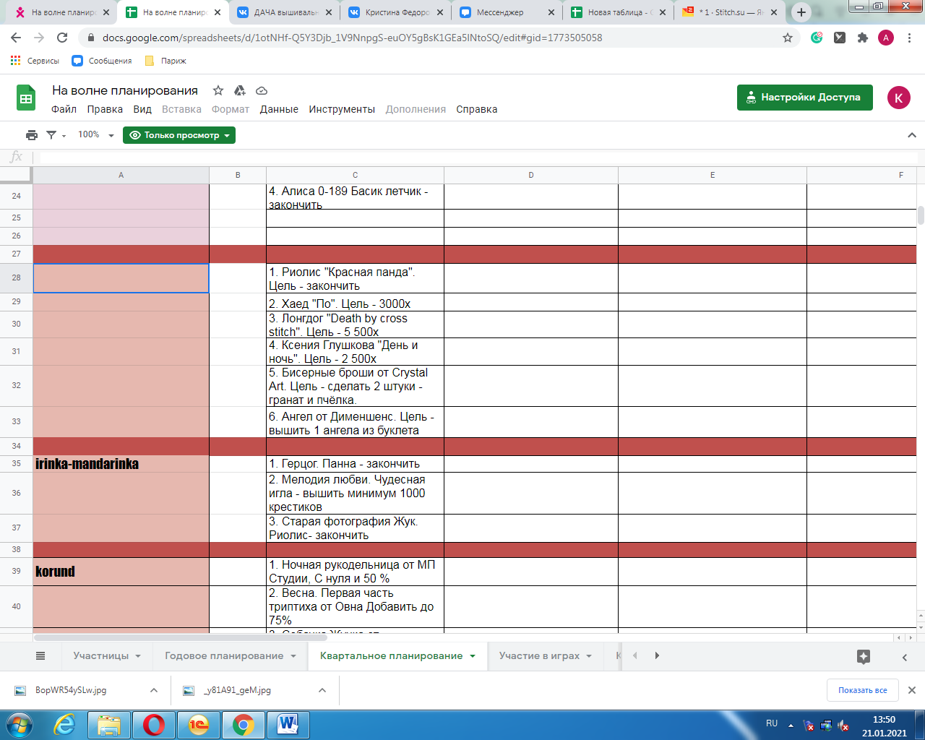Viewport: 925px width, 740px height.
Task: Open the Google Sheets home logo
Action: click(26, 98)
